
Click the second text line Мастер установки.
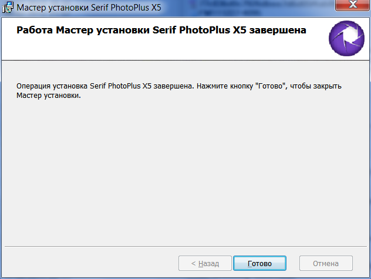tap(49, 96)
